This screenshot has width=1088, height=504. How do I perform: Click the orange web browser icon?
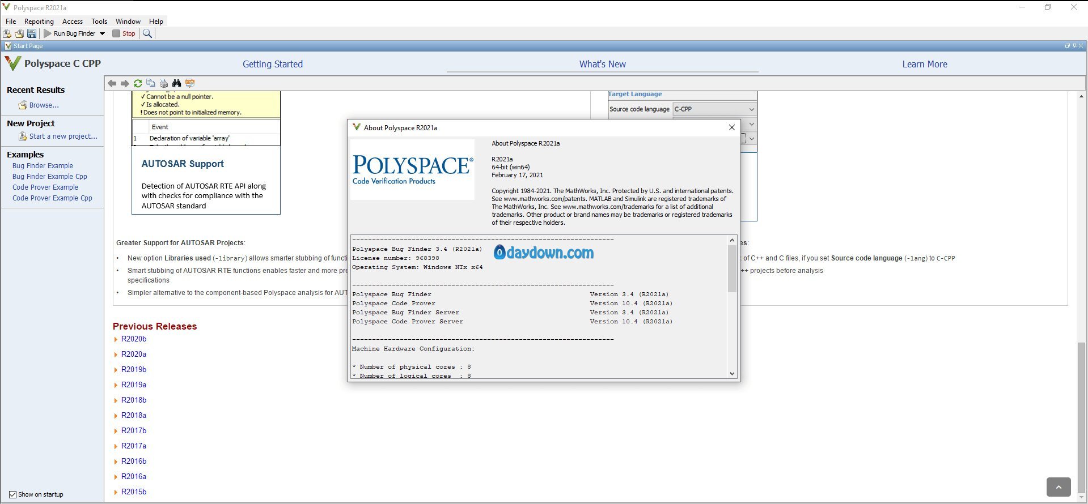190,83
